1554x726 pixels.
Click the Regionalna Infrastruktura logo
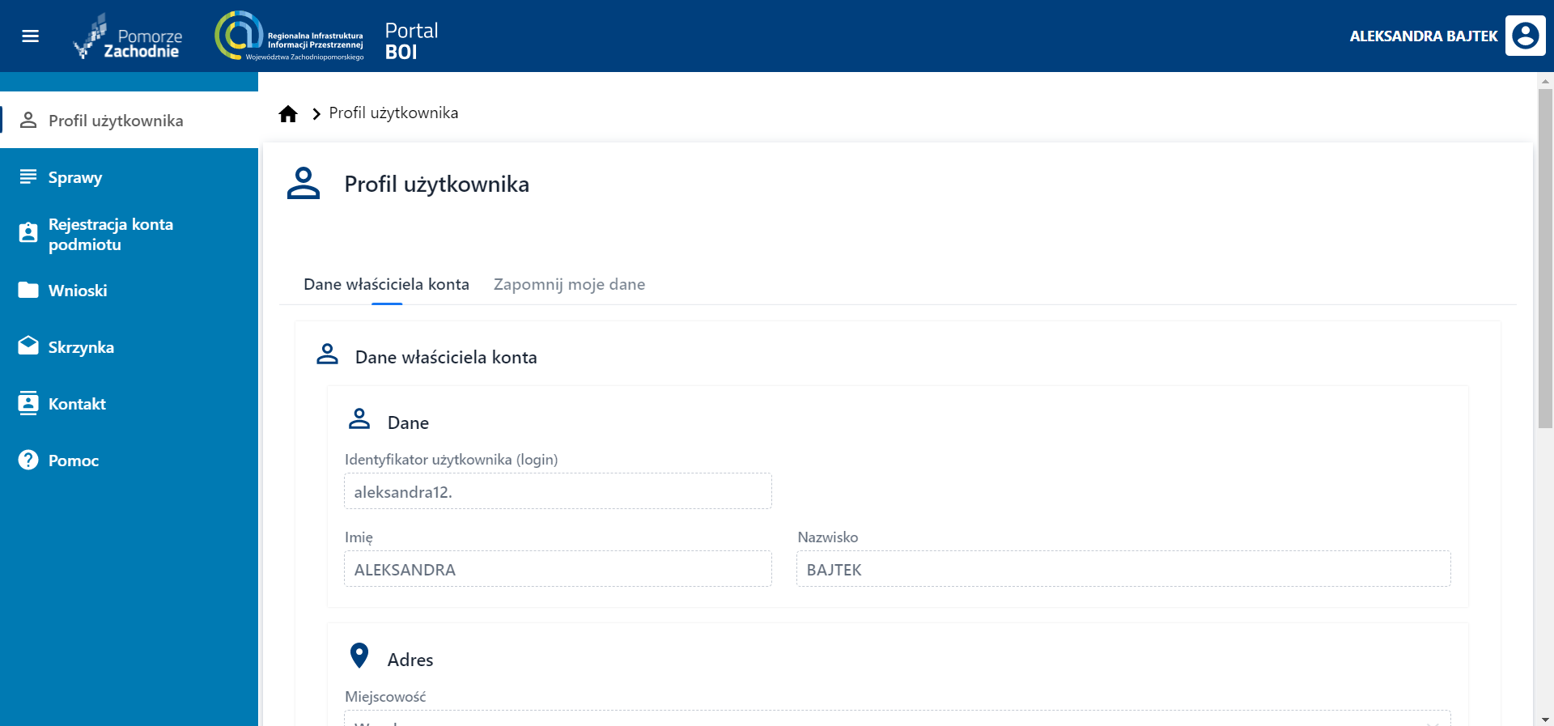(289, 36)
